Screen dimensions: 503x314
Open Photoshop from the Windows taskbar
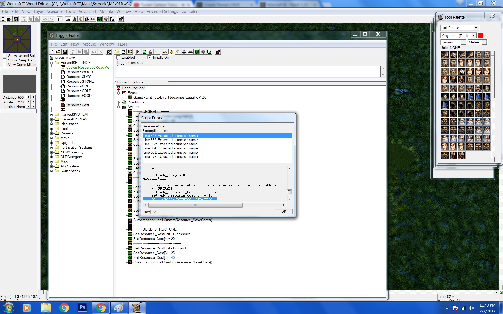point(82,308)
